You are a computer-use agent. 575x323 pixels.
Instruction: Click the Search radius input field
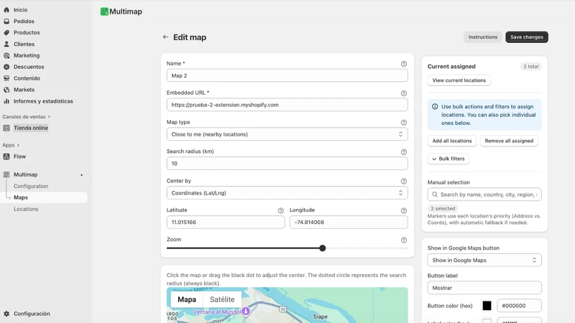click(287, 164)
